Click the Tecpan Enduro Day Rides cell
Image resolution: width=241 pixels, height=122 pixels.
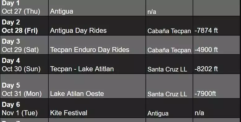pos(97,45)
